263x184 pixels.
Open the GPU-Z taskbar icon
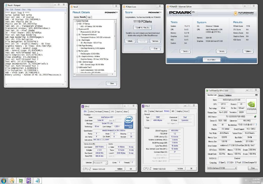(x=21, y=181)
